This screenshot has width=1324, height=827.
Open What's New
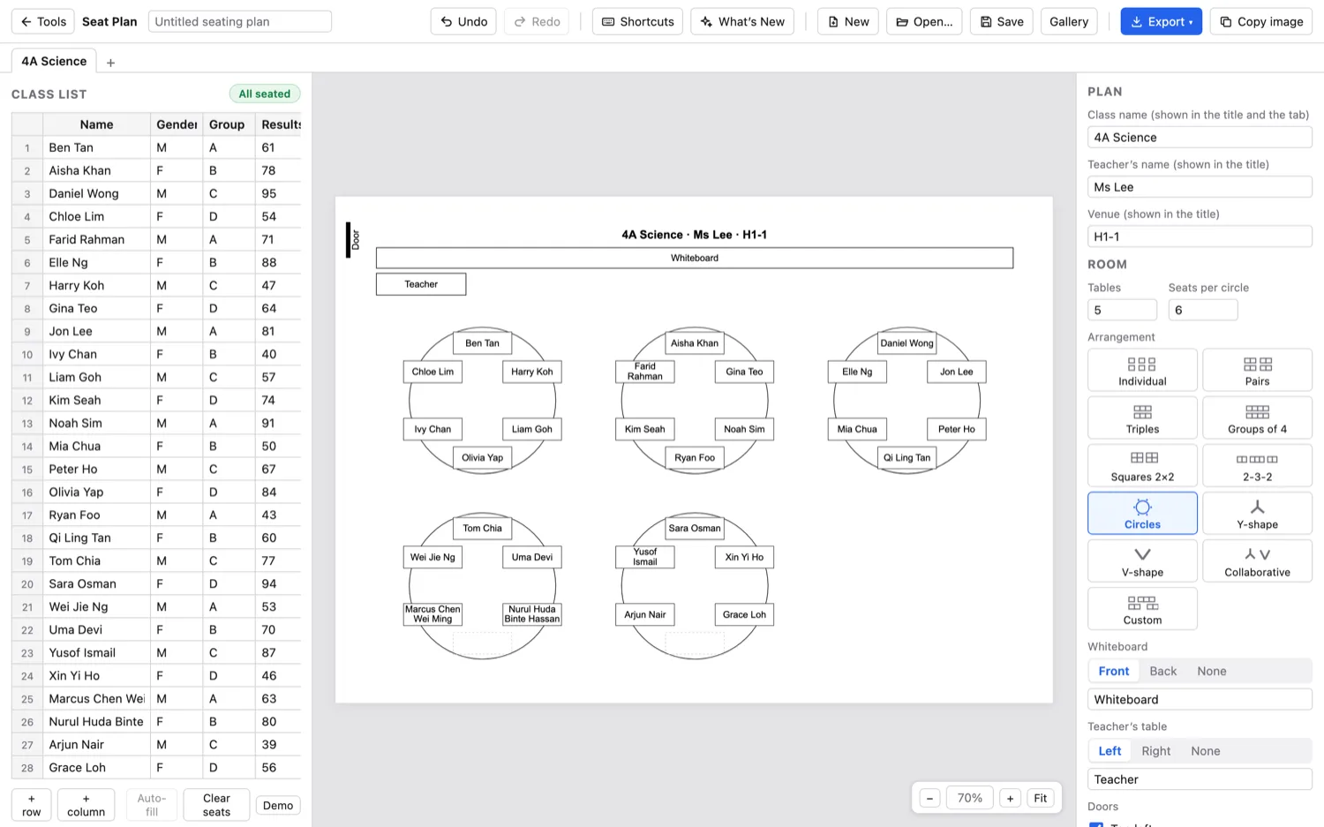click(742, 21)
